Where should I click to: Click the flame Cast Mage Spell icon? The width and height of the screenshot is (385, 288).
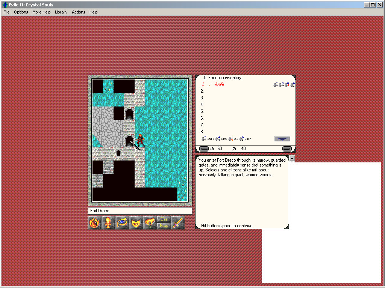(x=94, y=223)
